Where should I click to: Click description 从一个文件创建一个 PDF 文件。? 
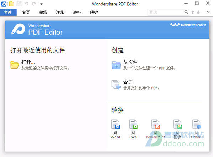pos(149,68)
